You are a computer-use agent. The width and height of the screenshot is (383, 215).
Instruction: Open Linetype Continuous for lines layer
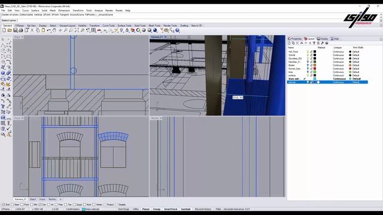338,72
